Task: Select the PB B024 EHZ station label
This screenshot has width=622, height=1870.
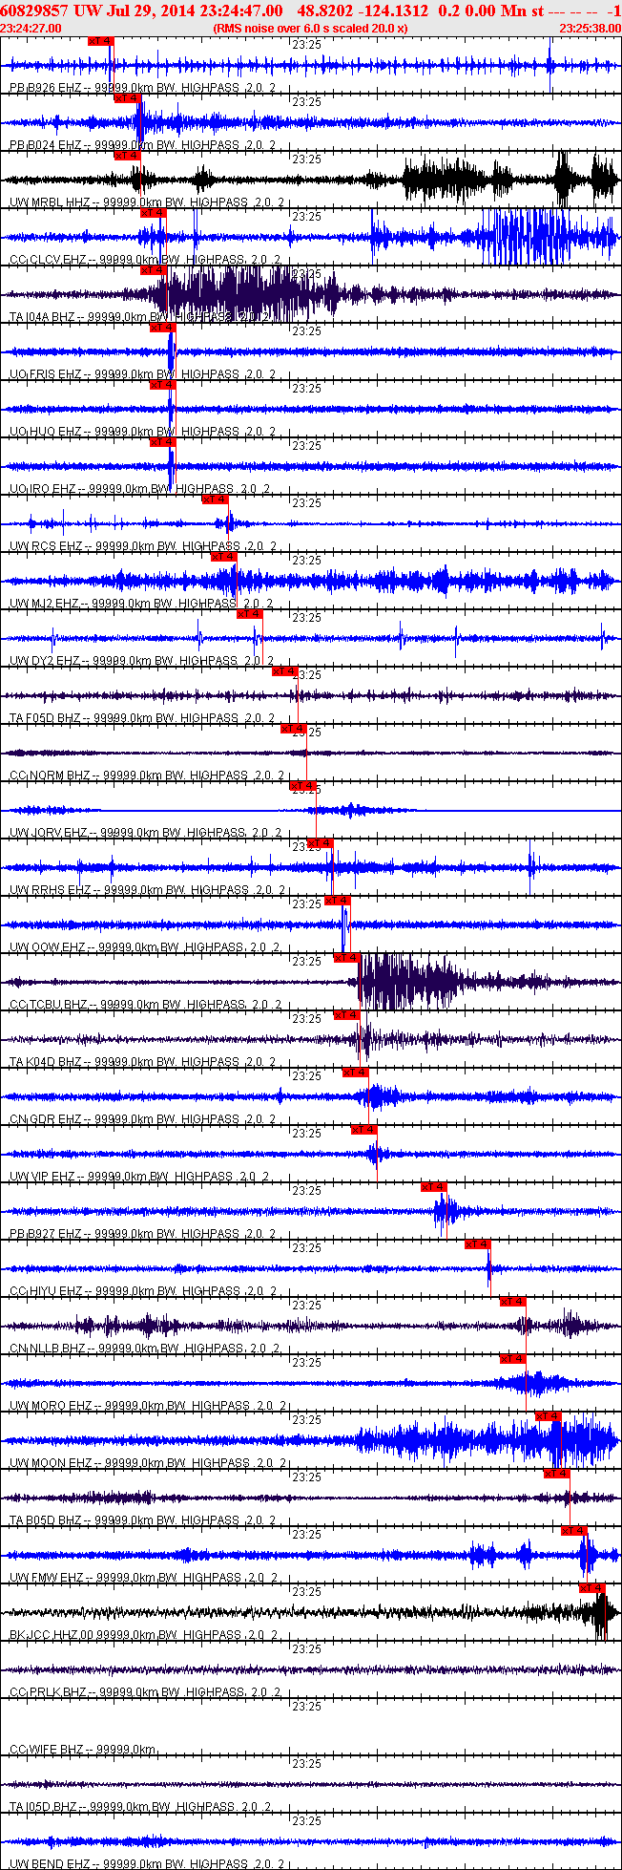Action: point(143,145)
